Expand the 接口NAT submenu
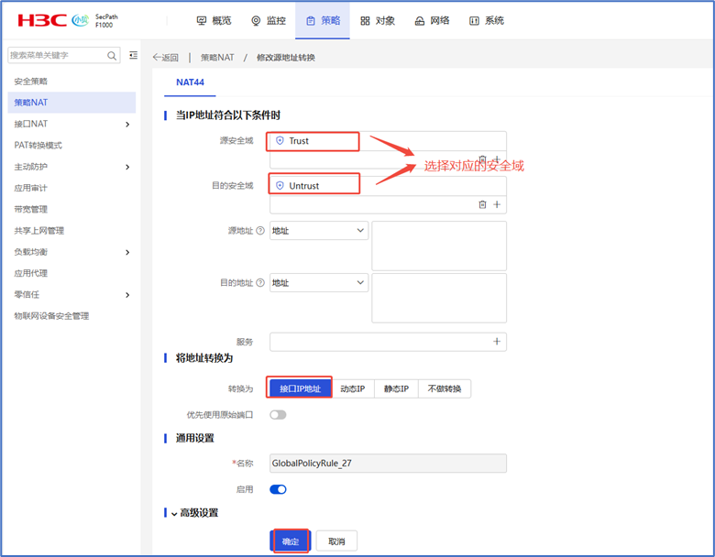715x557 pixels. (x=127, y=124)
